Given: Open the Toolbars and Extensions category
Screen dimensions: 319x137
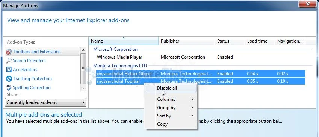Looking at the screenshot, I should 42,52.
